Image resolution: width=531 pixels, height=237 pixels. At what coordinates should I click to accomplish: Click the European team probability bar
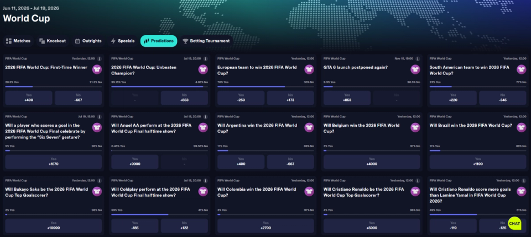[266, 87]
